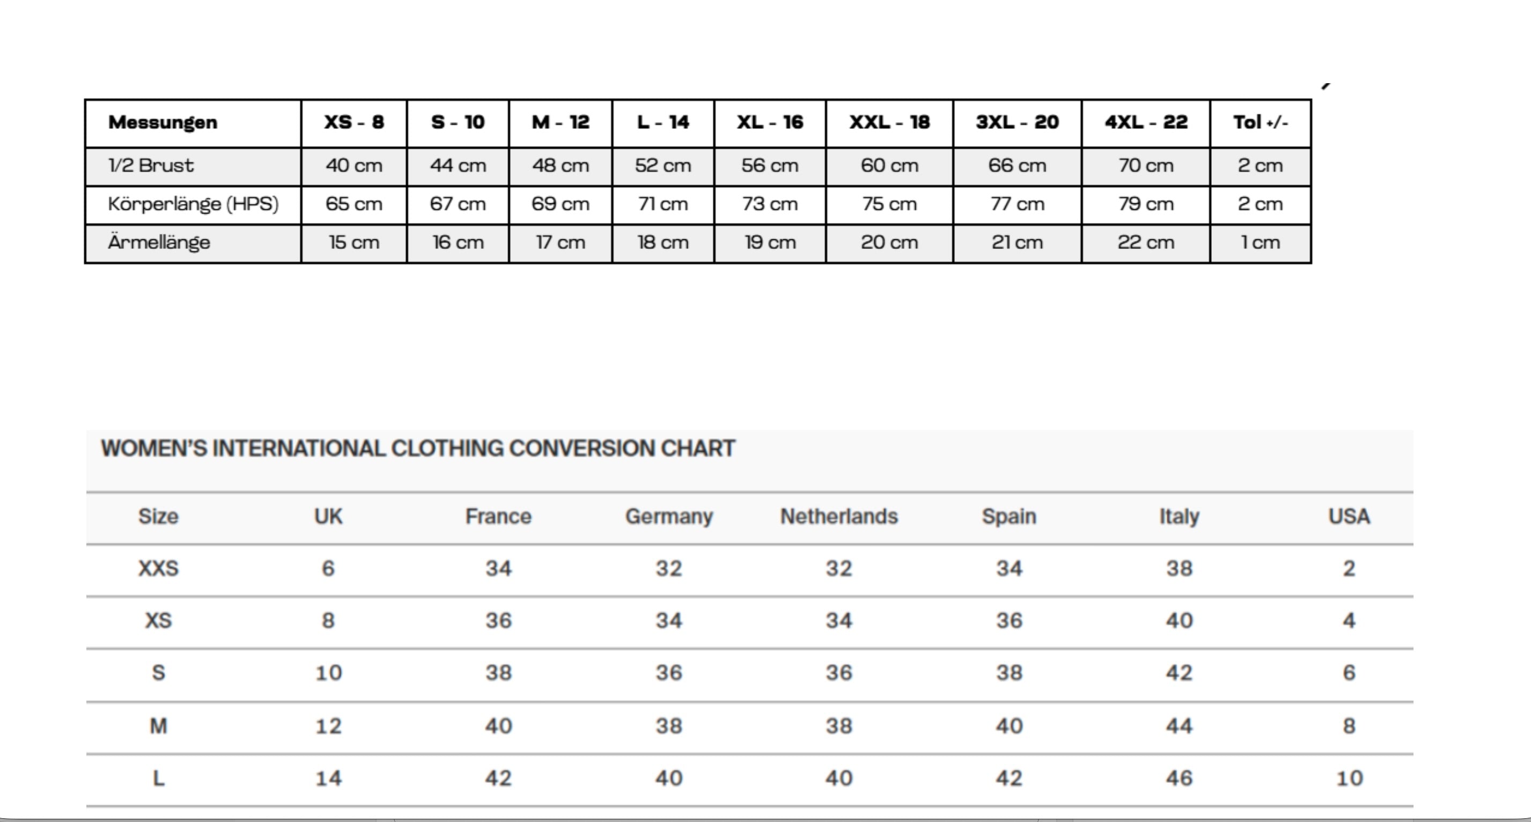Image resolution: width=1531 pixels, height=822 pixels.
Task: Select the XXS size row label
Action: [x=158, y=569]
